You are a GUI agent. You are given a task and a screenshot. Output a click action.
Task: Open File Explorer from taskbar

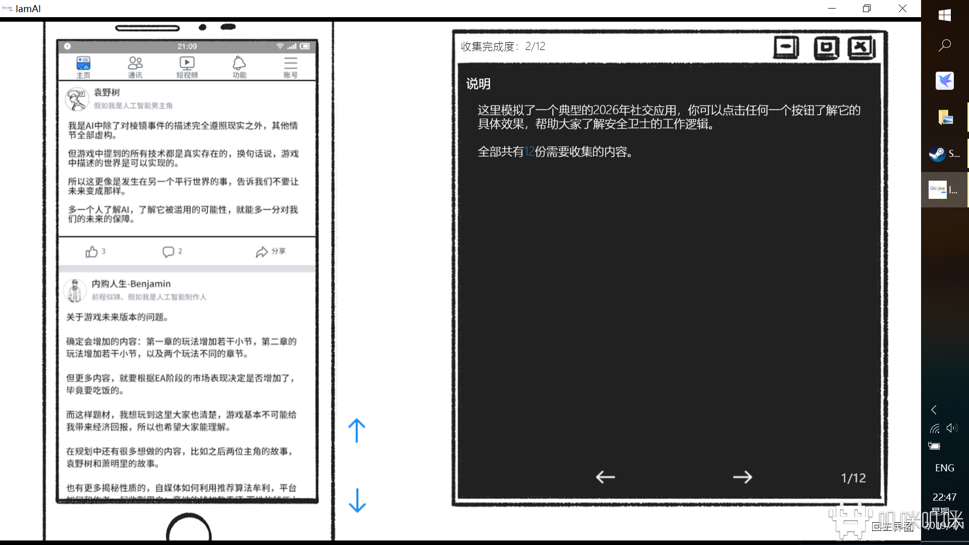point(945,117)
